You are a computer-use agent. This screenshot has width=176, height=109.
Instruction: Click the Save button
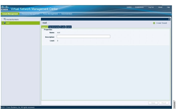[153, 103]
